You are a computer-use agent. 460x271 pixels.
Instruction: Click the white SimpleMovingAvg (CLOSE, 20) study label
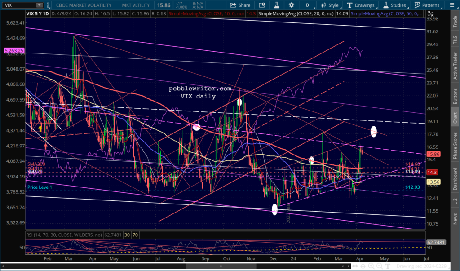(296, 14)
